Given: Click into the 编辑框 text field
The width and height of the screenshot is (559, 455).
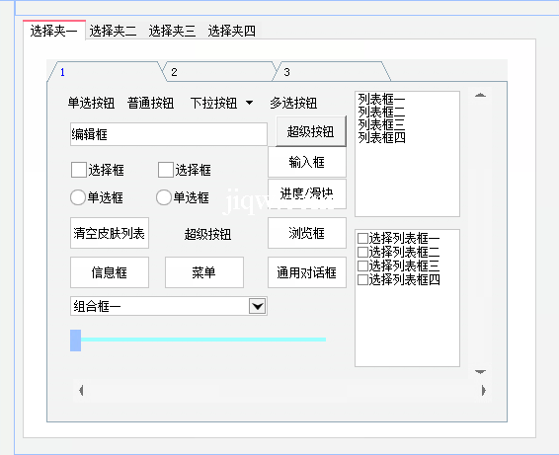Looking at the screenshot, I should 169,134.
